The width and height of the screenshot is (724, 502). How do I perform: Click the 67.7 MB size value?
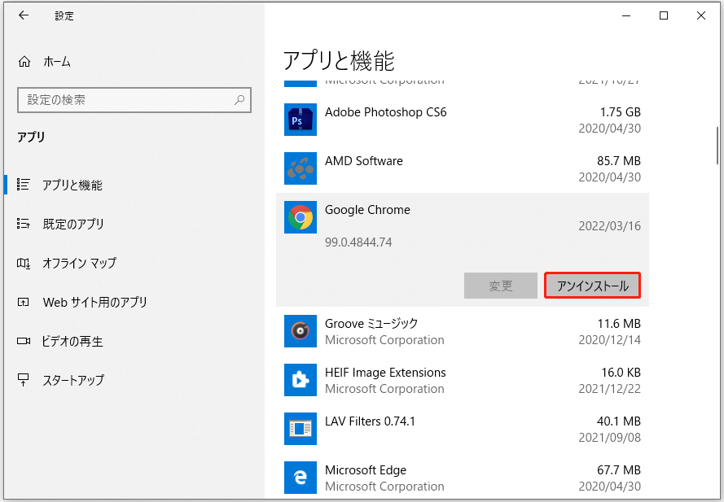tap(619, 470)
